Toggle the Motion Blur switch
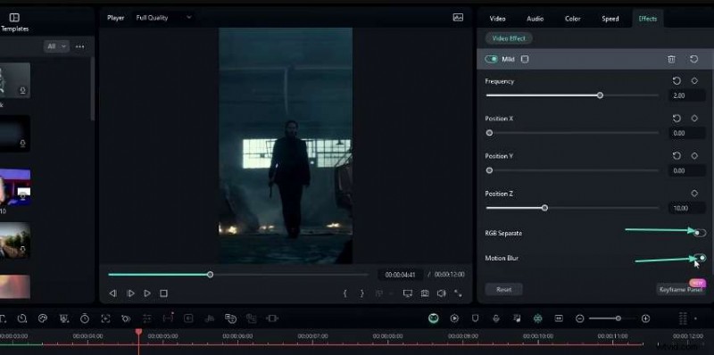The image size is (714, 355). [x=700, y=258]
